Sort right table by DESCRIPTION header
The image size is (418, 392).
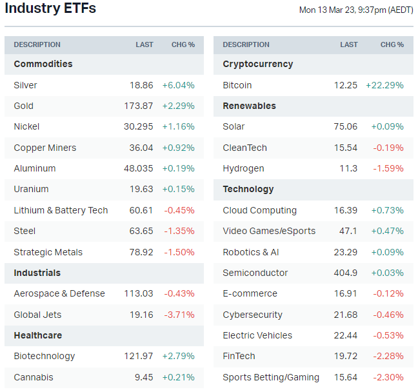246,44
